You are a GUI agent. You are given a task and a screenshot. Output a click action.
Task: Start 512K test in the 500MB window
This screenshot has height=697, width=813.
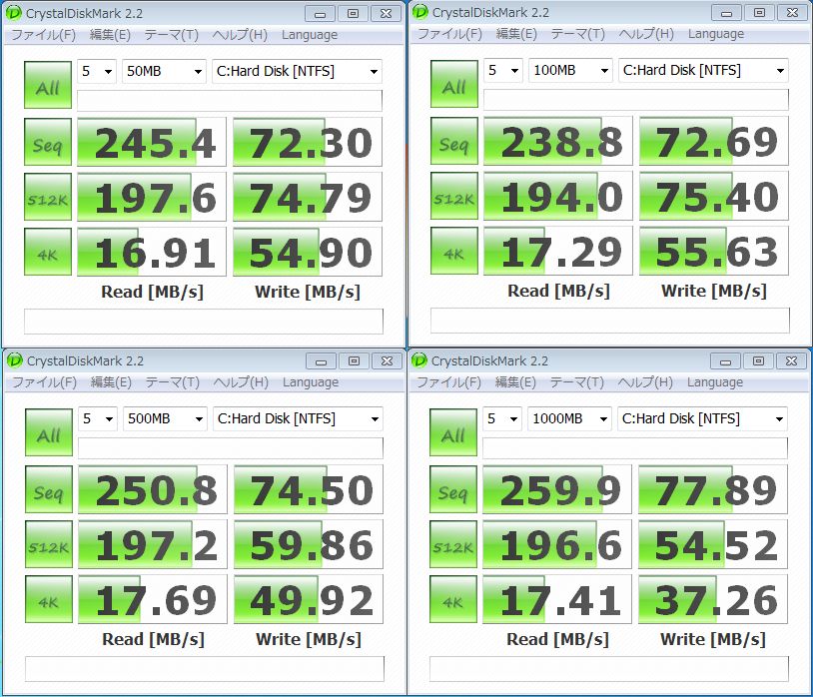pyautogui.click(x=49, y=544)
